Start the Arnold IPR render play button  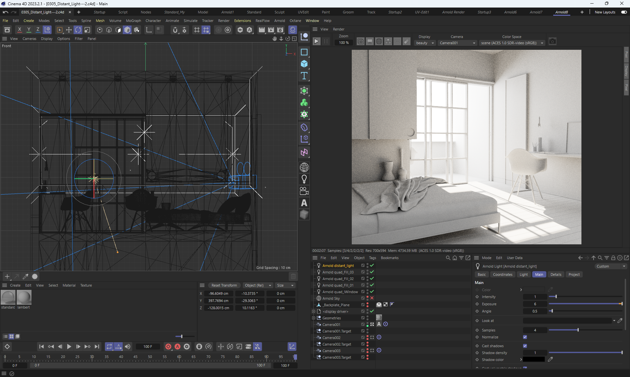pos(316,42)
